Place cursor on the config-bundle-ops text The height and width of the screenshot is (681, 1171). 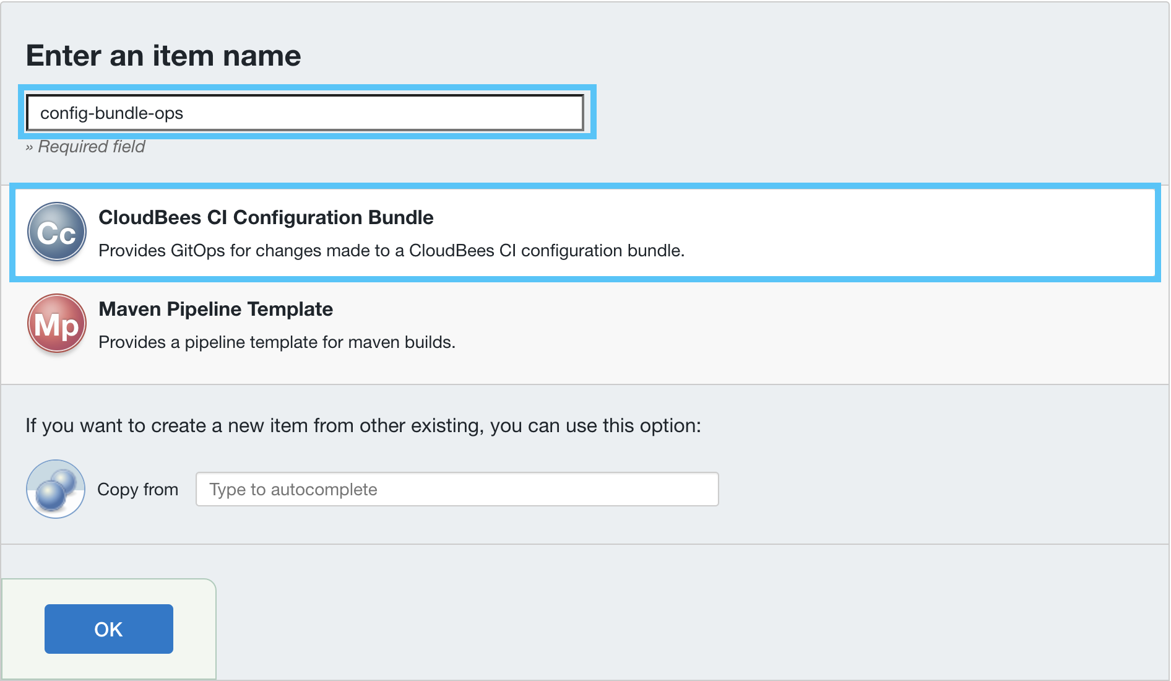[x=111, y=113]
